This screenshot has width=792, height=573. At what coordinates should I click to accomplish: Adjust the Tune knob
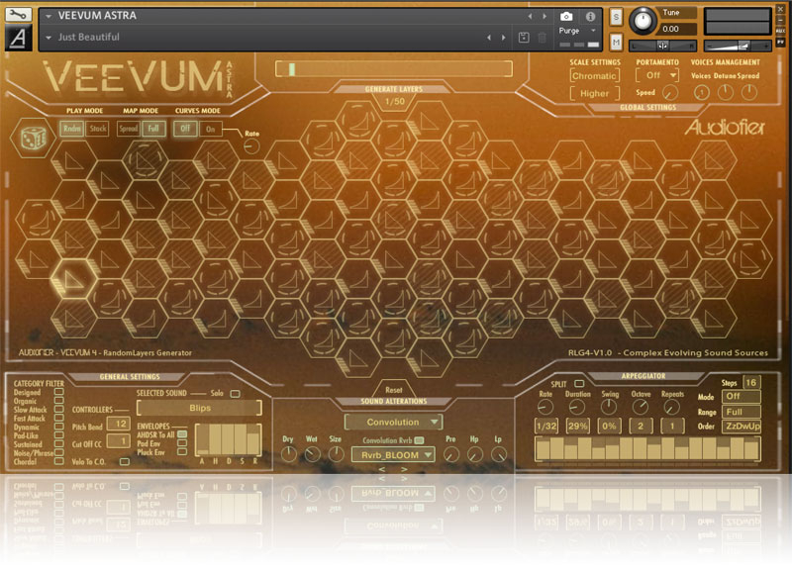(x=643, y=19)
